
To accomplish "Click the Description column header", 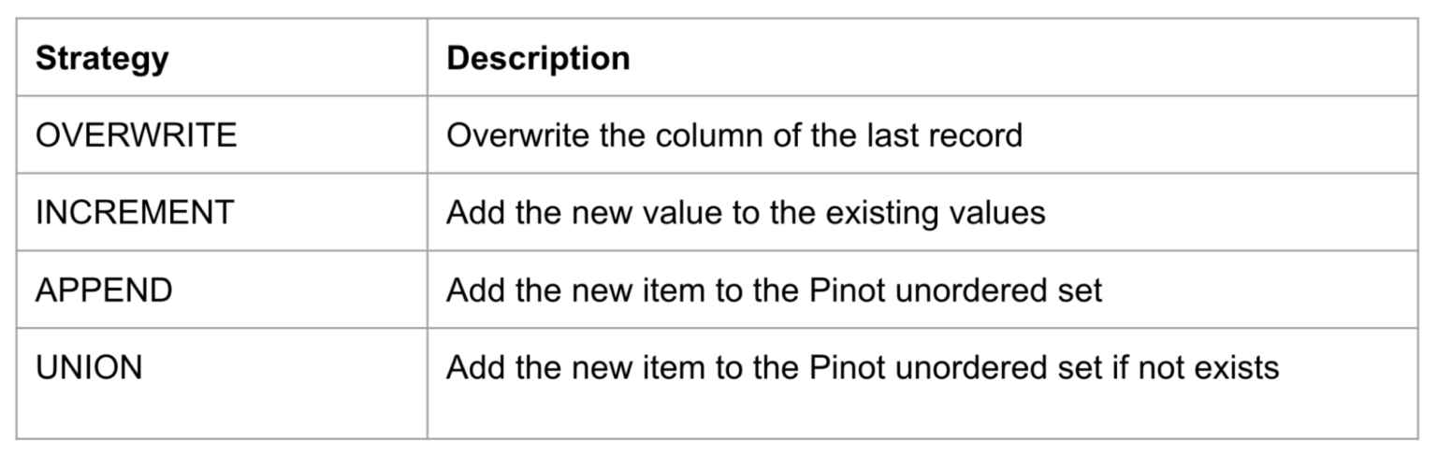I will tap(538, 59).
